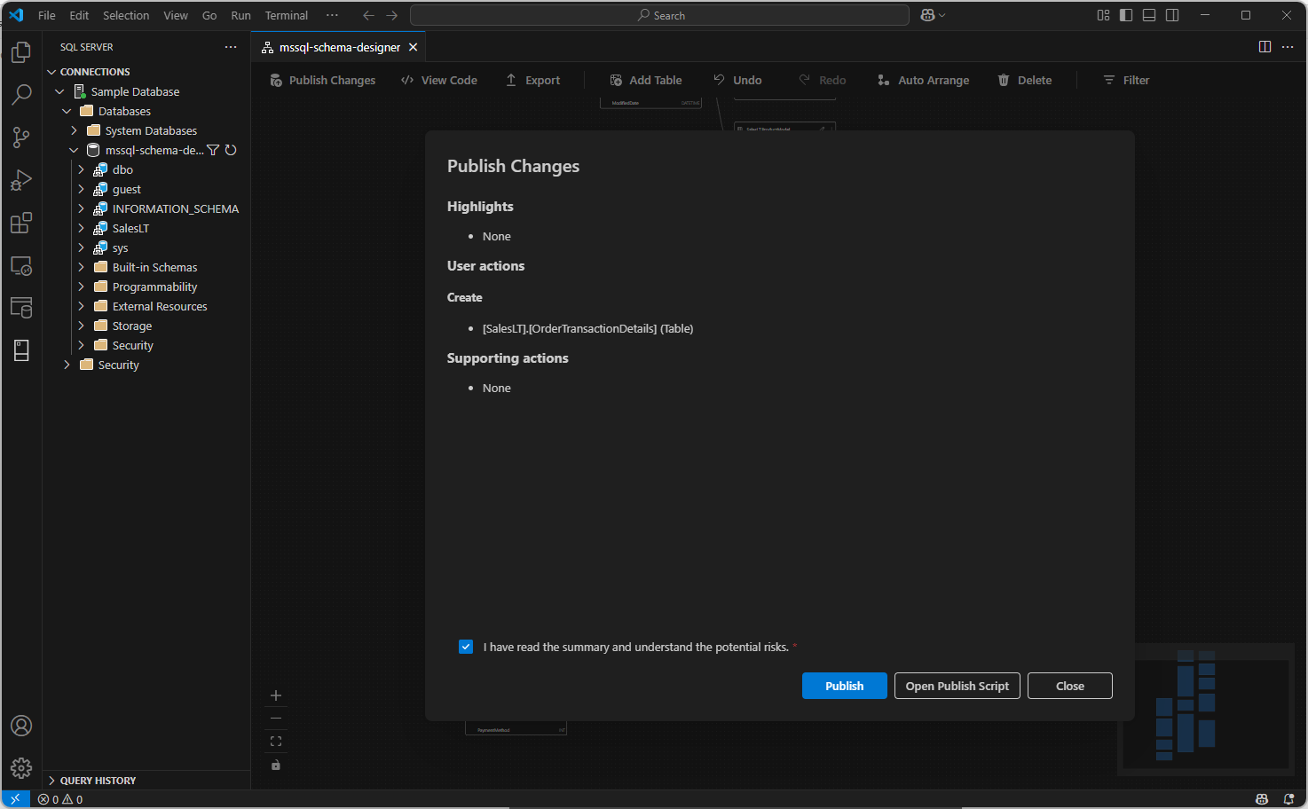
Task: Trigger Auto Arrange on the schema diagram
Action: [x=883, y=80]
